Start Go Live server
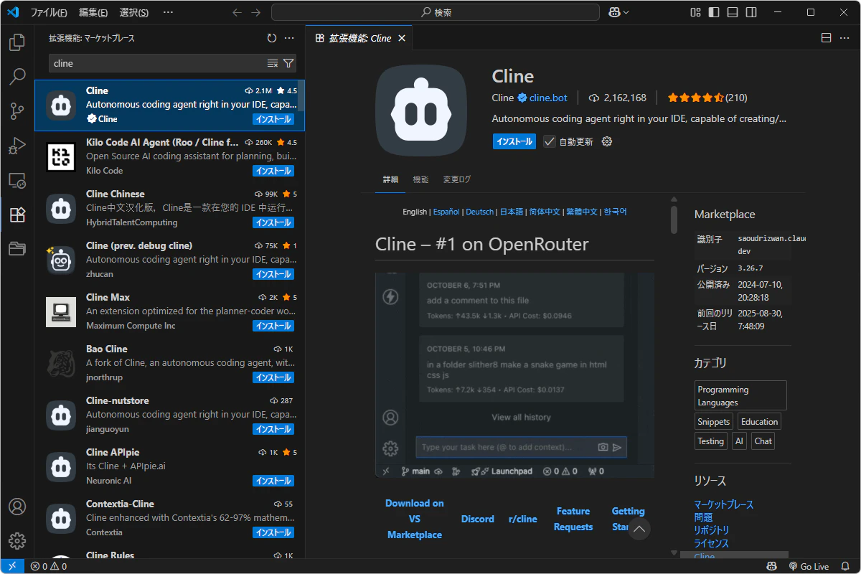The image size is (861, 574). [809, 566]
